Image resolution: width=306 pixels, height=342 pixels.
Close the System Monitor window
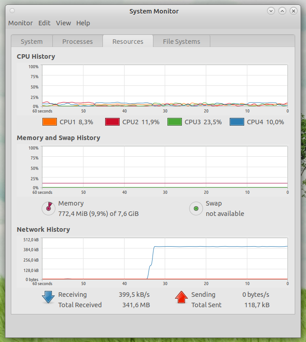pyautogui.click(x=293, y=11)
